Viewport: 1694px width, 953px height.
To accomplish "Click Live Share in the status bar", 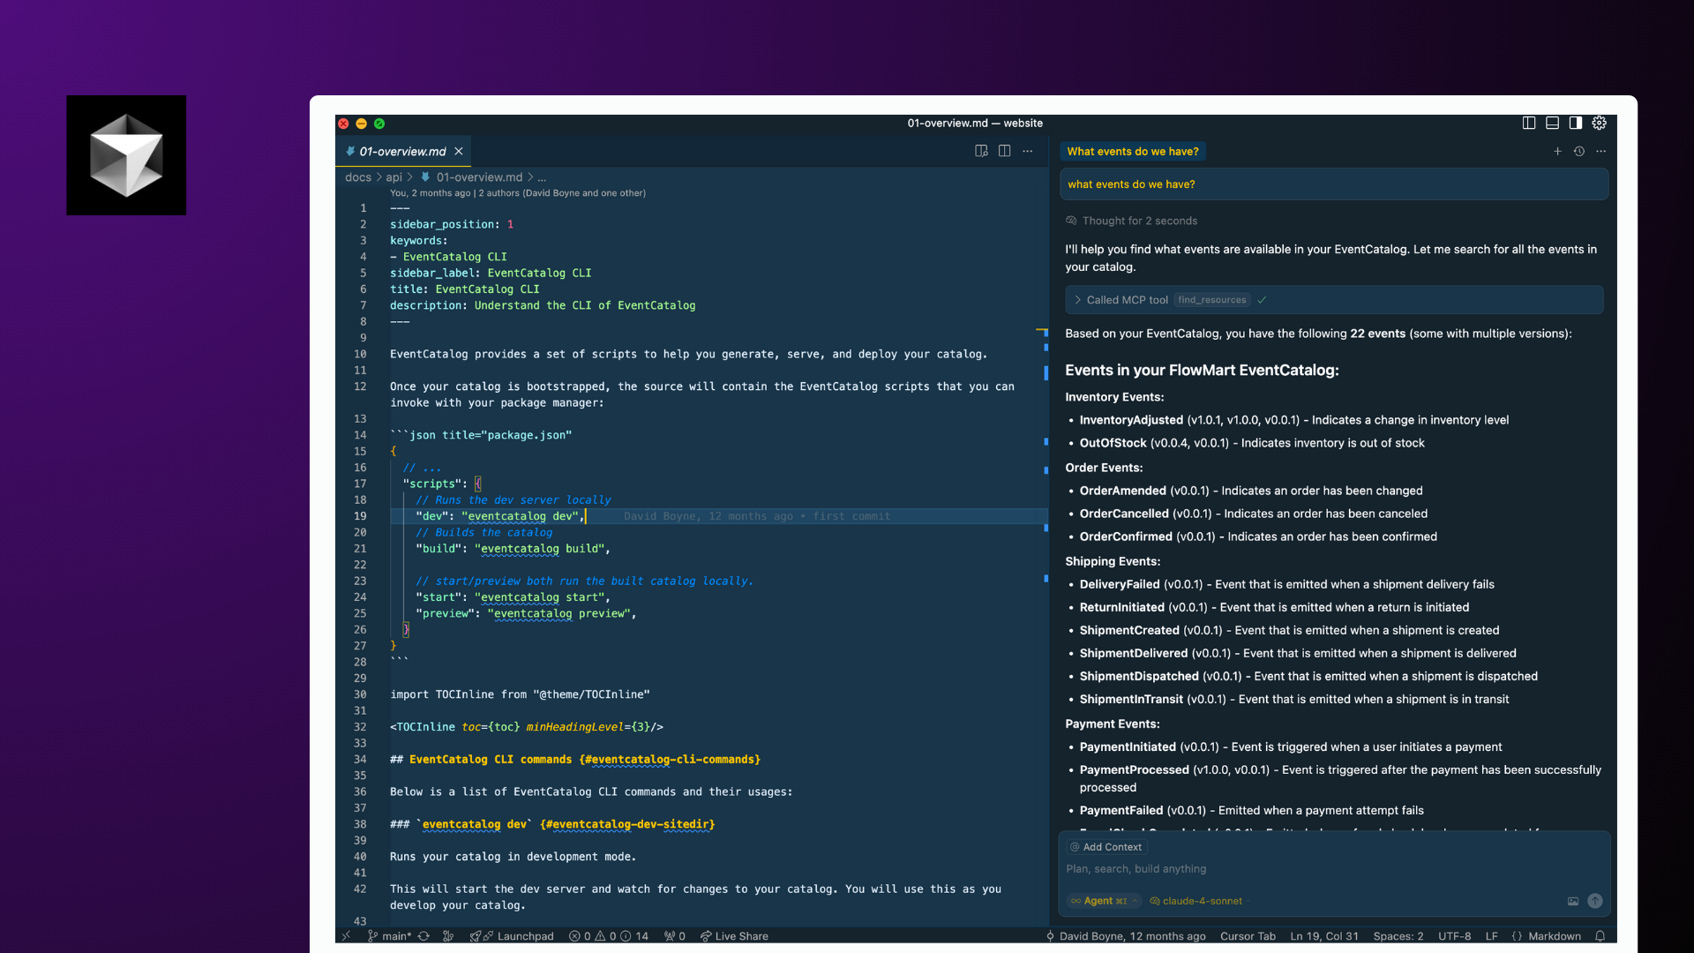I will [734, 936].
